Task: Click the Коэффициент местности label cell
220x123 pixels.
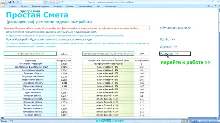Action: pyautogui.click(x=30, y=54)
